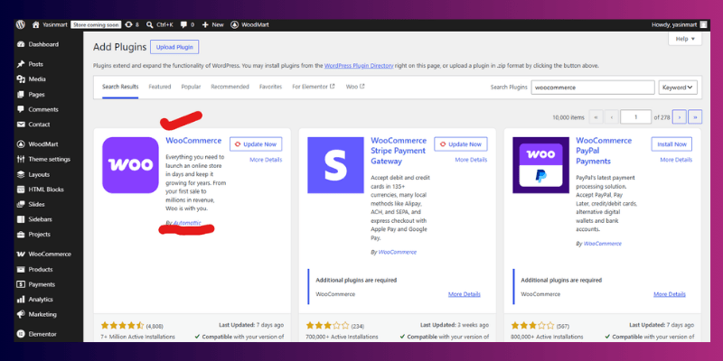Viewport: 723px width, 361px height.
Task: Open Comments in the sidebar
Action: click(x=43, y=109)
